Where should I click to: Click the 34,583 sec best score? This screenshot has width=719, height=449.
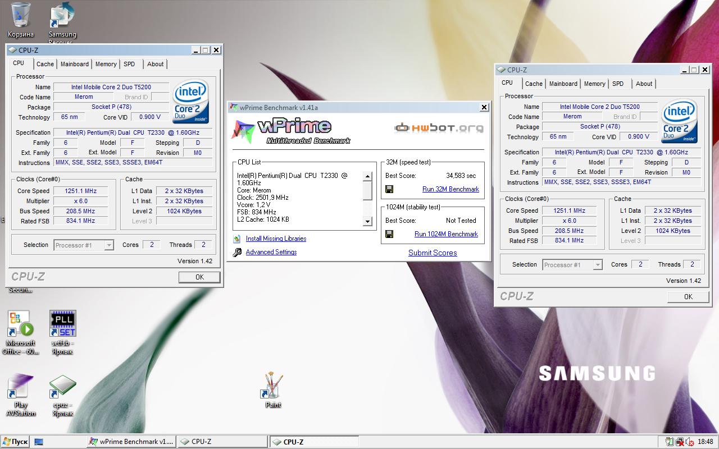coord(461,176)
